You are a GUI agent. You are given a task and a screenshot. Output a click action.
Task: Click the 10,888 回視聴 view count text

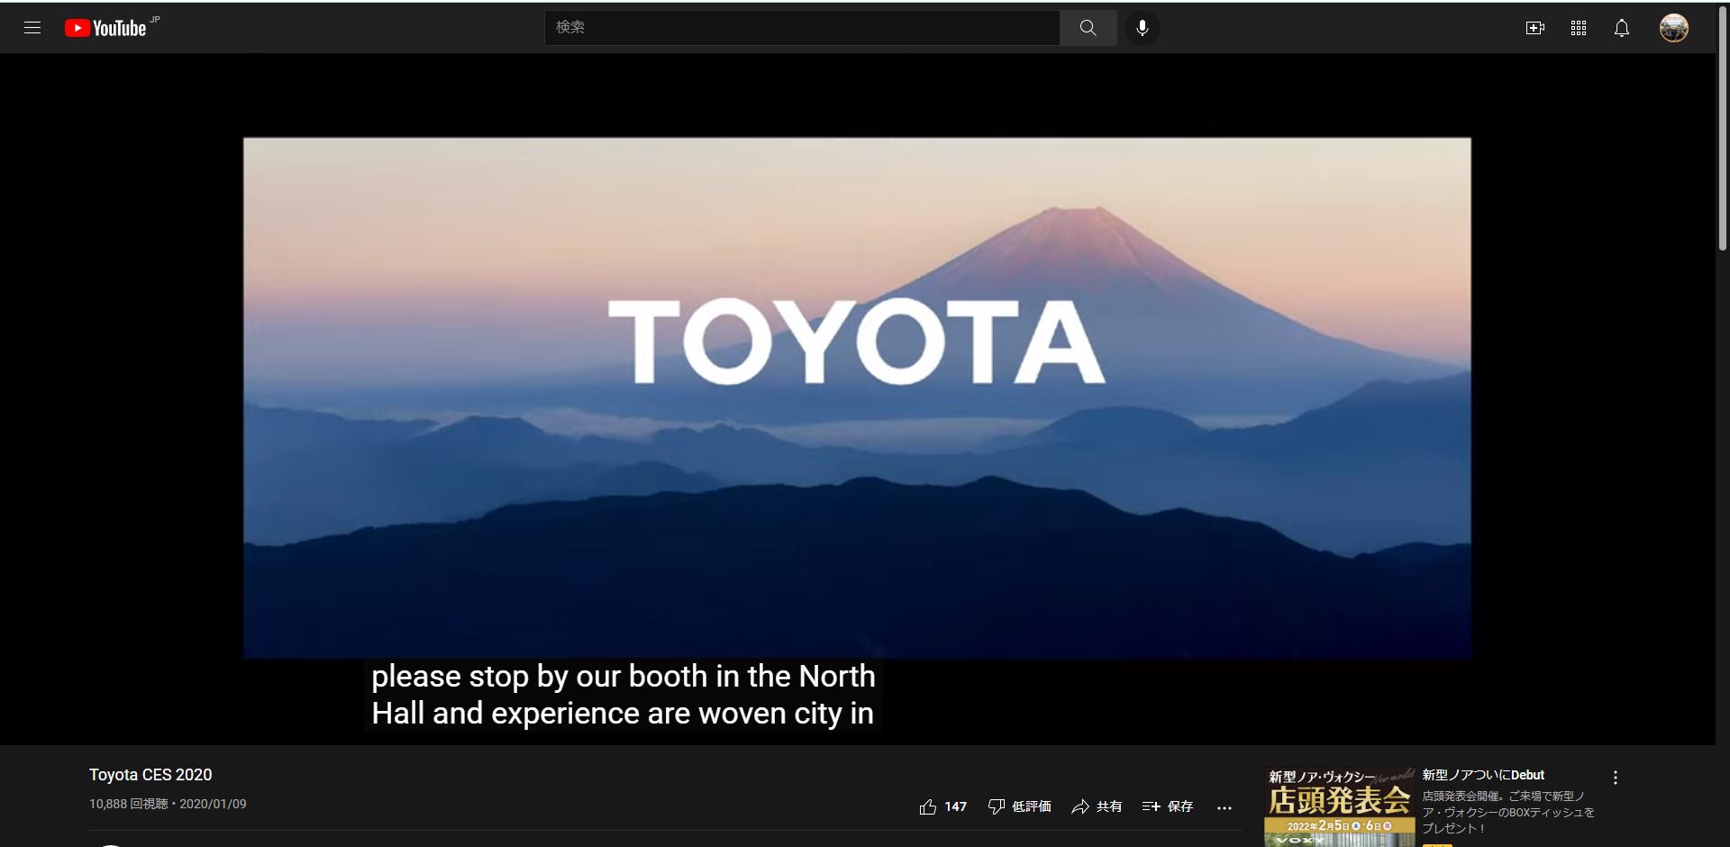pyautogui.click(x=128, y=804)
